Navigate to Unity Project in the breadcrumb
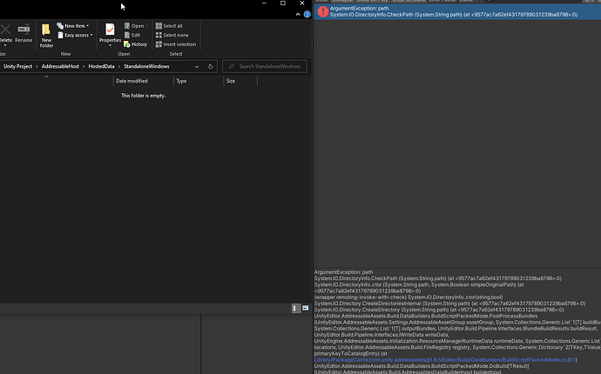The width and height of the screenshot is (601, 374). click(x=17, y=66)
